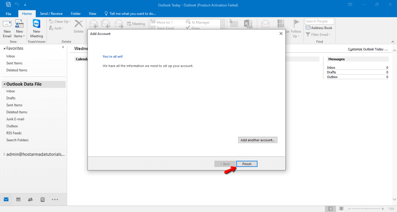Open the Send / Receive tab
Image resolution: width=397 pixels, height=212 pixels.
pos(51,14)
